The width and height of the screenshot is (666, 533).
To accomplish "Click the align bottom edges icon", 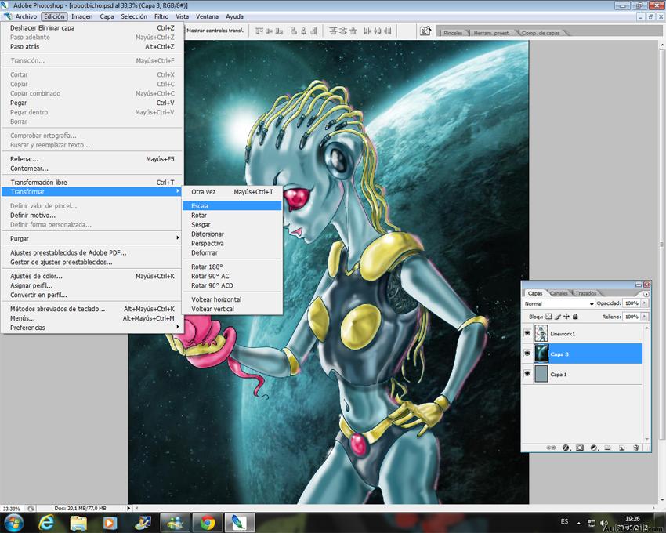I will 279,31.
